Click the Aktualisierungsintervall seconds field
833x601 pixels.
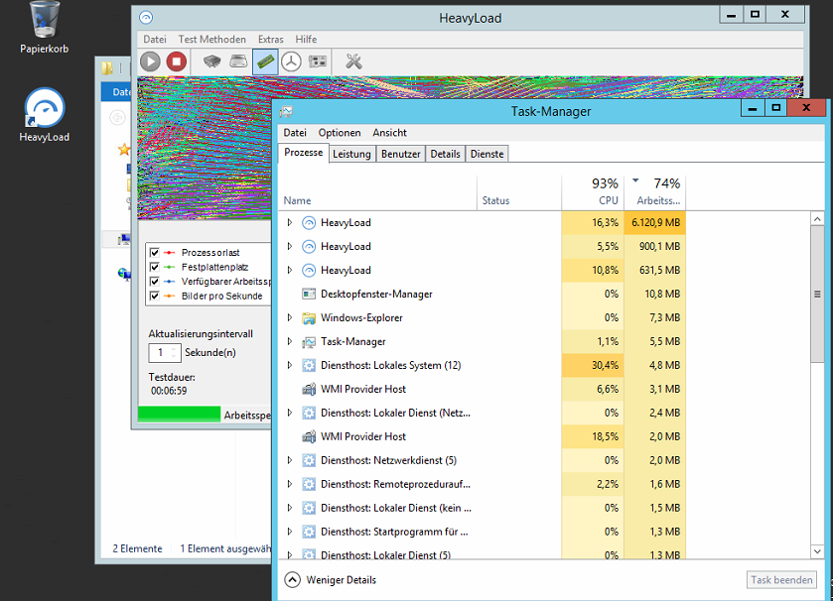(x=160, y=353)
